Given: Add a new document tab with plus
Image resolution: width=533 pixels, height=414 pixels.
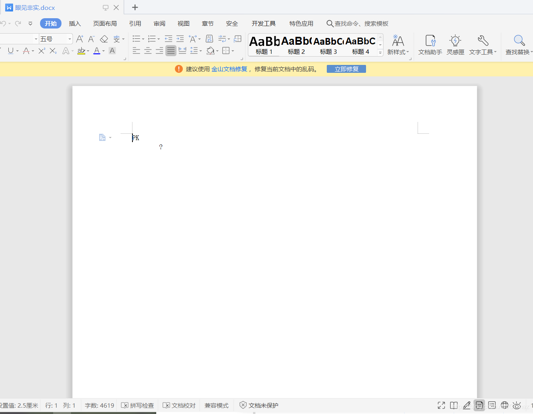Looking at the screenshot, I should click(135, 7).
